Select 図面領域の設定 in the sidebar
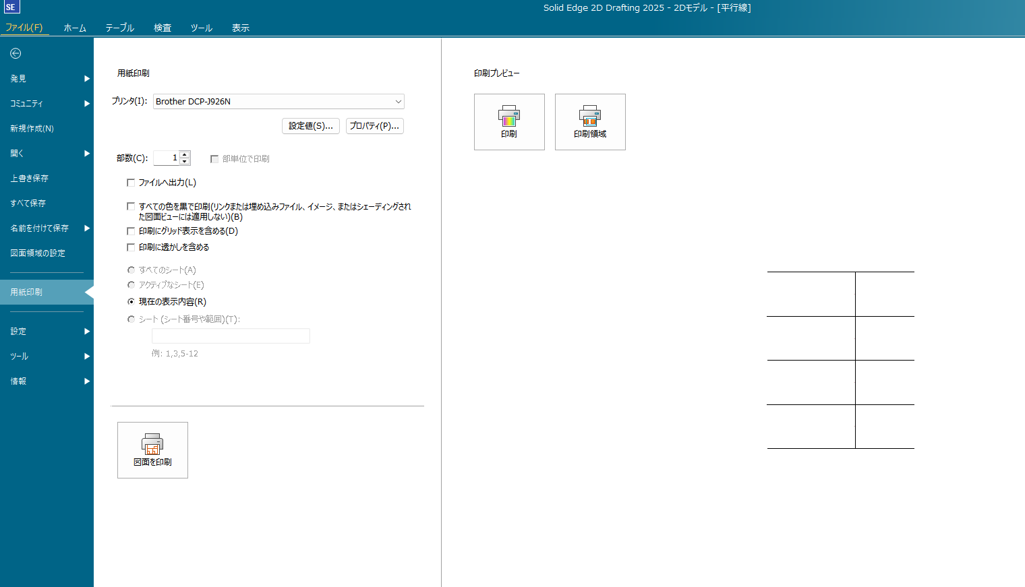The width and height of the screenshot is (1025, 587). pos(47,253)
